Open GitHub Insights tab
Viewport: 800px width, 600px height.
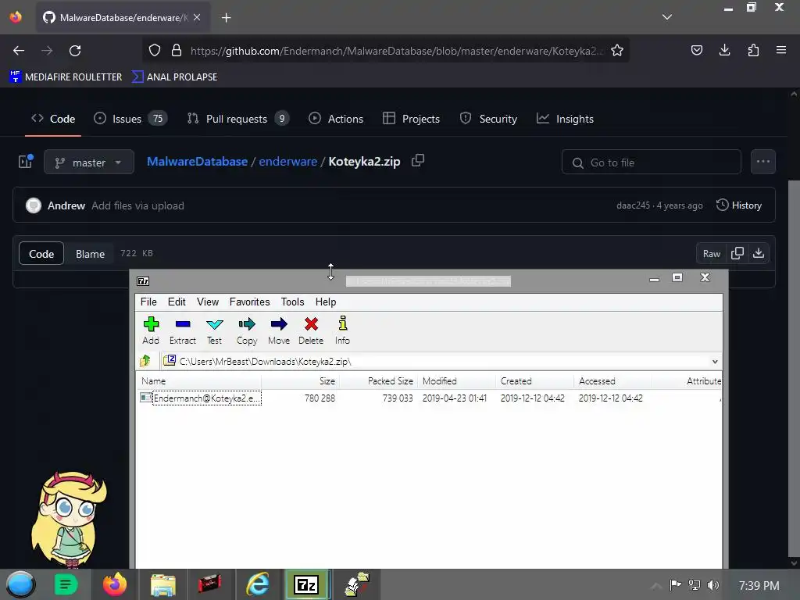[x=565, y=119]
